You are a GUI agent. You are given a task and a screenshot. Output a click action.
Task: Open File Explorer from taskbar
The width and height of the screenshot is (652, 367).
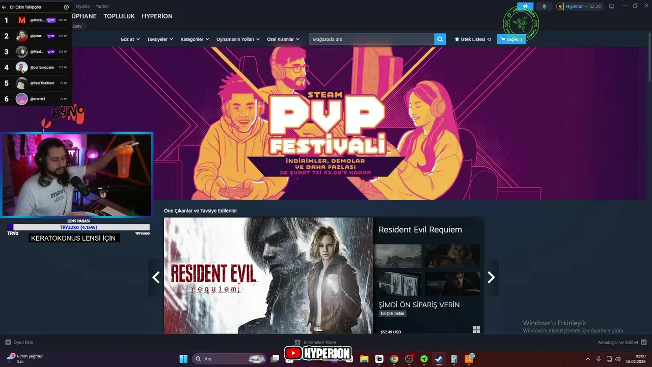tap(364, 359)
